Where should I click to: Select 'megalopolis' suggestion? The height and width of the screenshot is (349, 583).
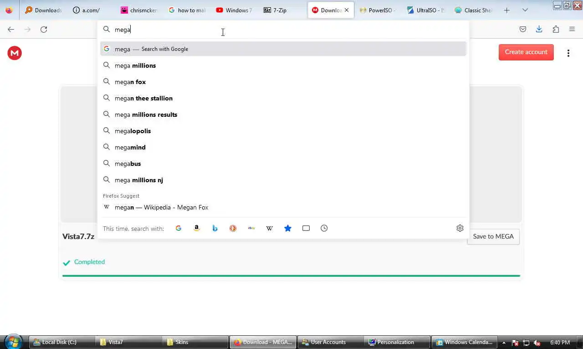pos(283,131)
